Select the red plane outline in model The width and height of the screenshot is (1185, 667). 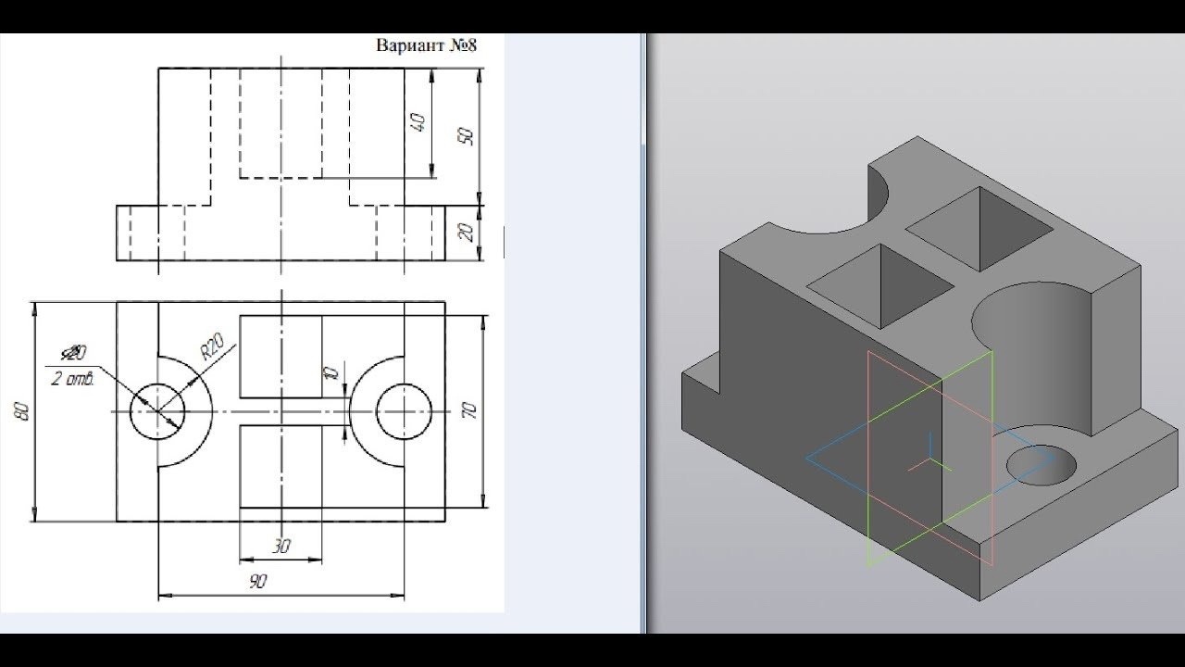point(929,458)
